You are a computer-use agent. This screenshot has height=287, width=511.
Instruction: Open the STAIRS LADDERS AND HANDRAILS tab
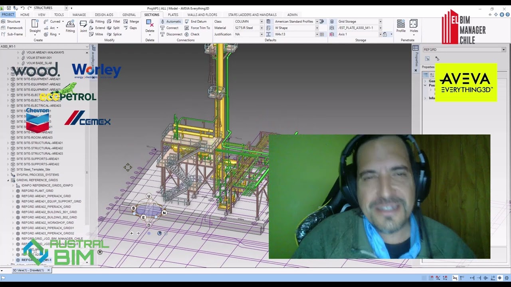coord(252,15)
